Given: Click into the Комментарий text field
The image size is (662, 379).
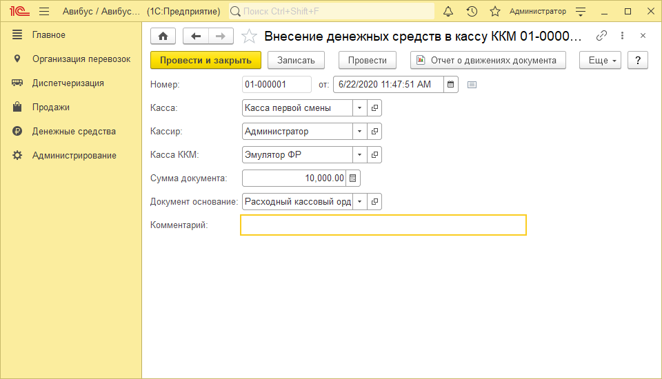Looking at the screenshot, I should 383,225.
